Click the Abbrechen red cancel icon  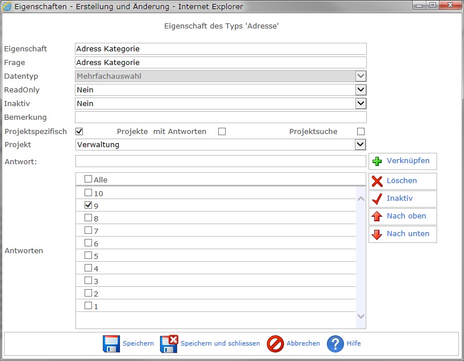[275, 344]
